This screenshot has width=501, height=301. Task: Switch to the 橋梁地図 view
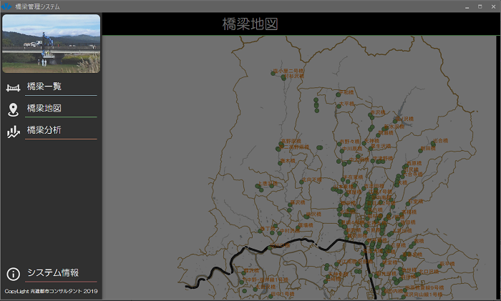[44, 109]
